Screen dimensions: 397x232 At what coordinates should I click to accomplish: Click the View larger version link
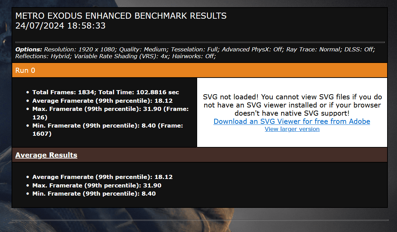tap(292, 129)
